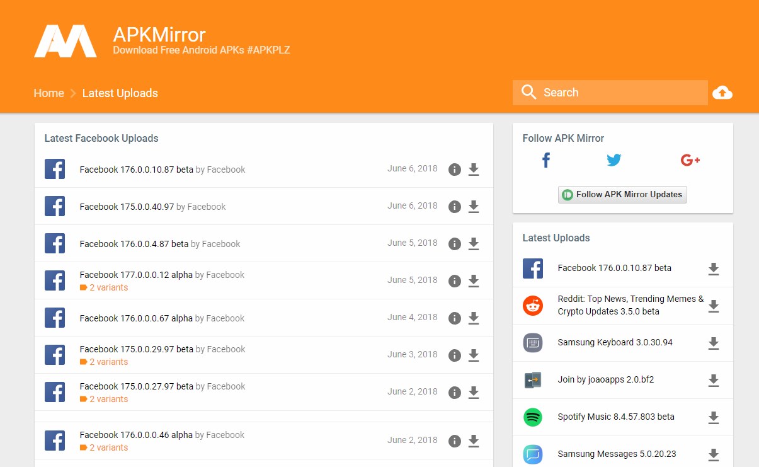
Task: Click the APKMirror logo icon
Action: click(65, 42)
